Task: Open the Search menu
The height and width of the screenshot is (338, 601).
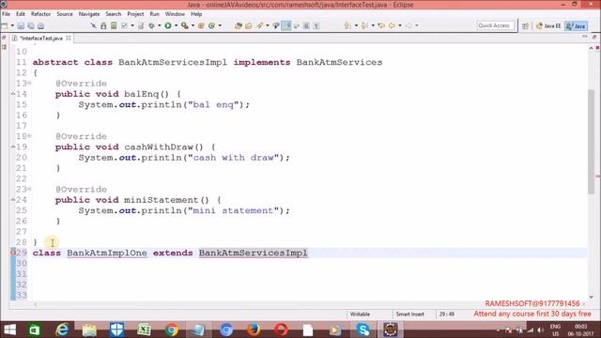Action: pos(114,14)
